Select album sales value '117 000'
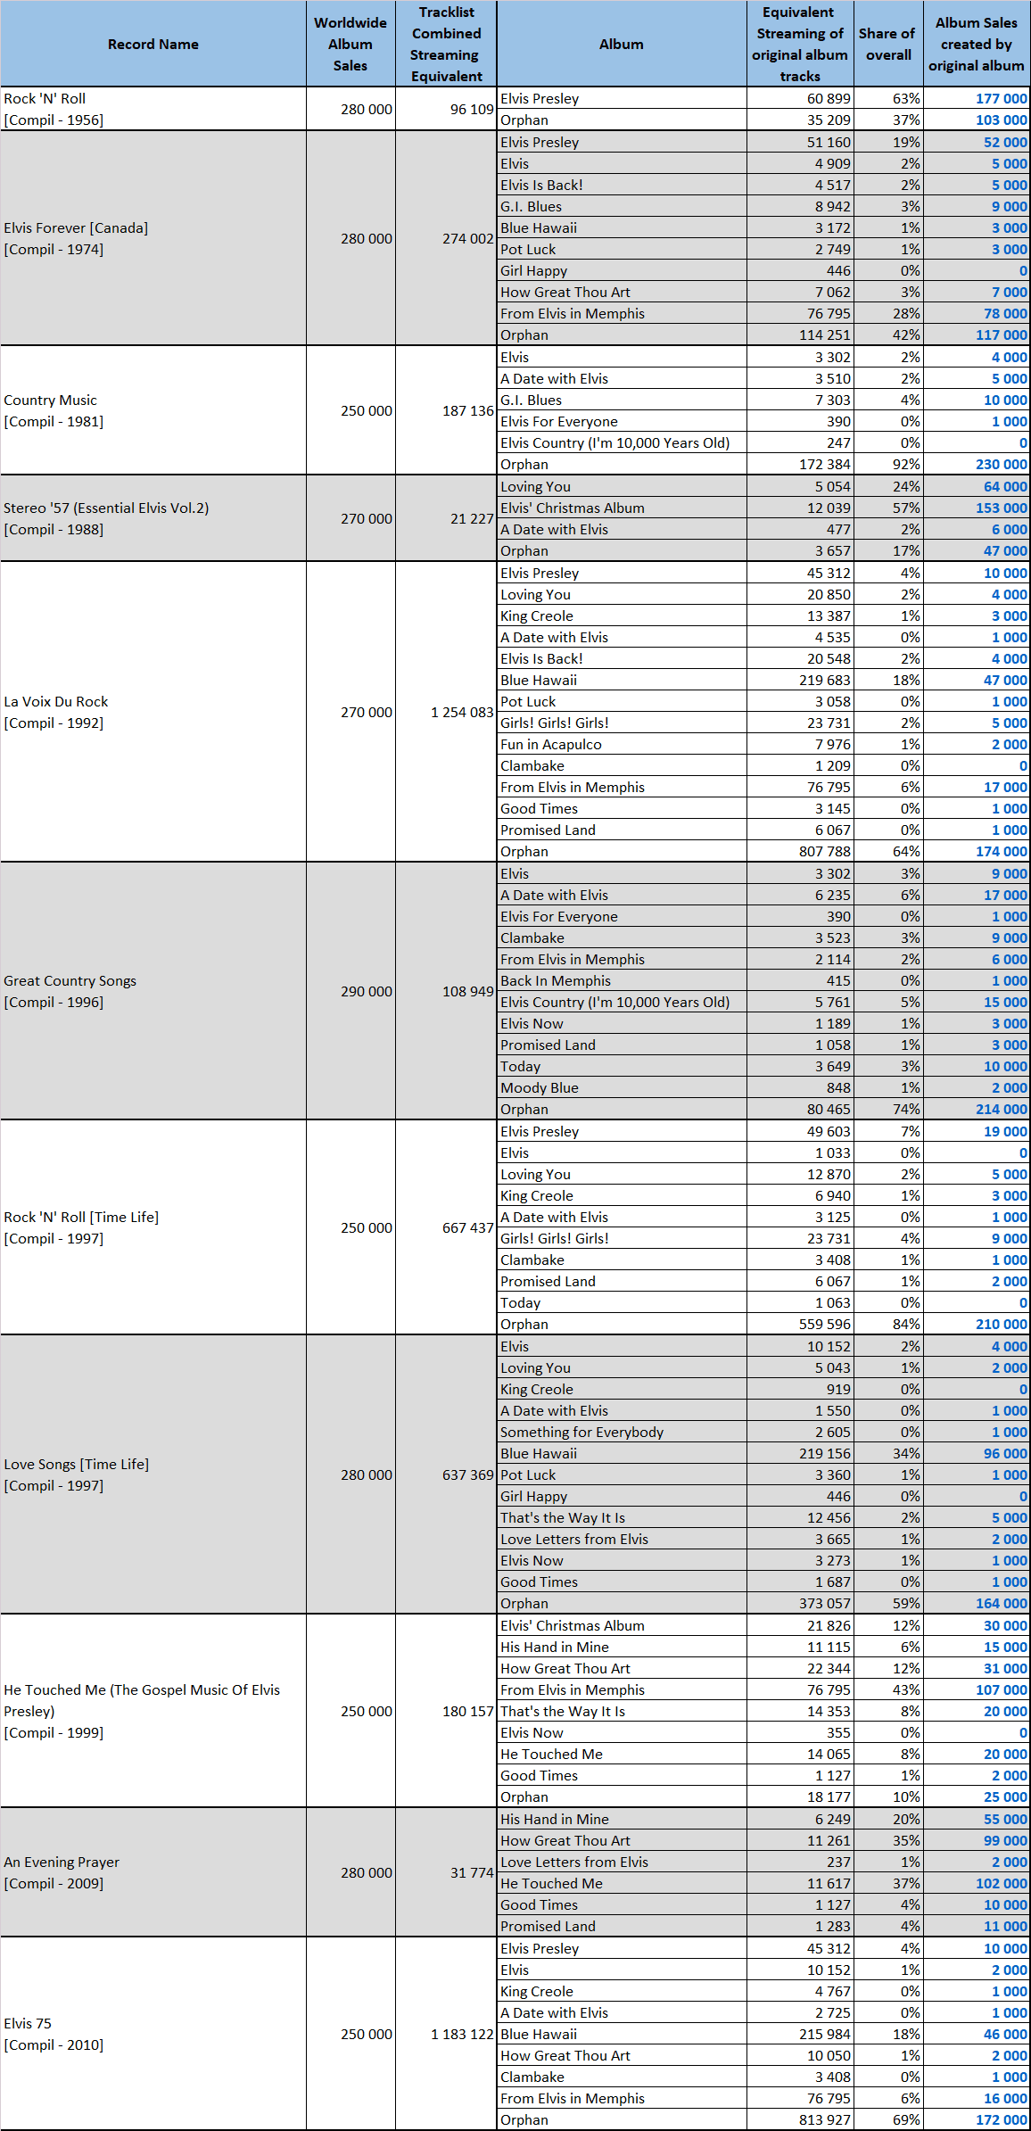 1001,335
